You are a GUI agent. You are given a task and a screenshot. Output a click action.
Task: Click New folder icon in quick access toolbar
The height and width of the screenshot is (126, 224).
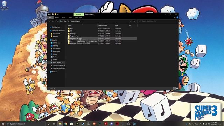click(x=55, y=14)
